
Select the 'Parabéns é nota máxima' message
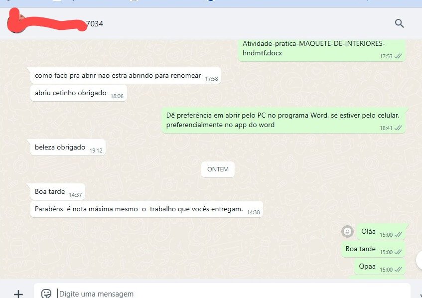pos(146,209)
